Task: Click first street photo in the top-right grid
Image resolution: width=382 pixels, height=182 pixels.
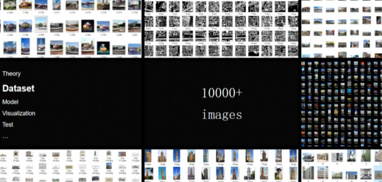Action: [306, 10]
